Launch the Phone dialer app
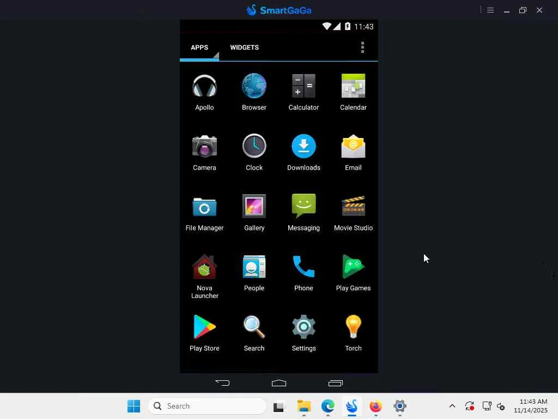558x419 pixels. [x=304, y=273]
